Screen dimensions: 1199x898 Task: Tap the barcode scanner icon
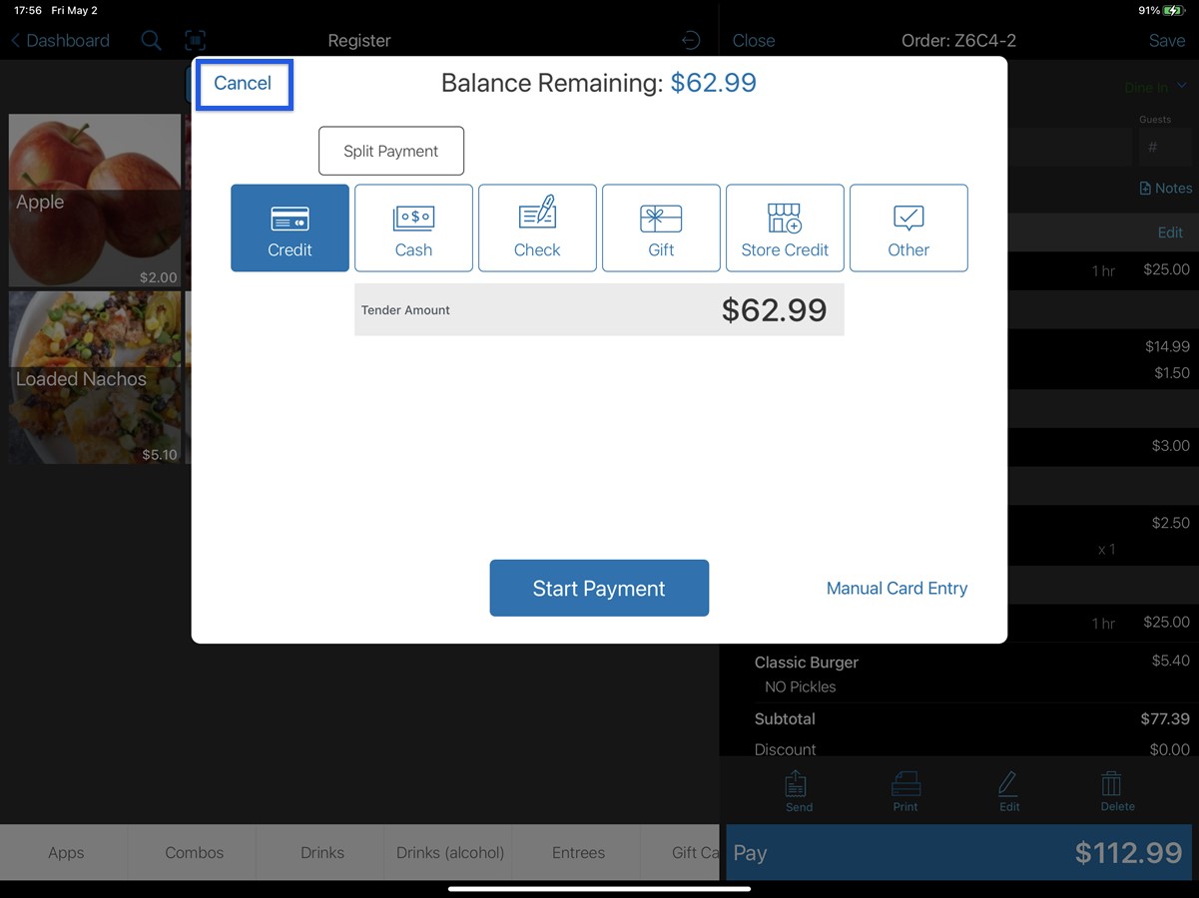tap(196, 40)
